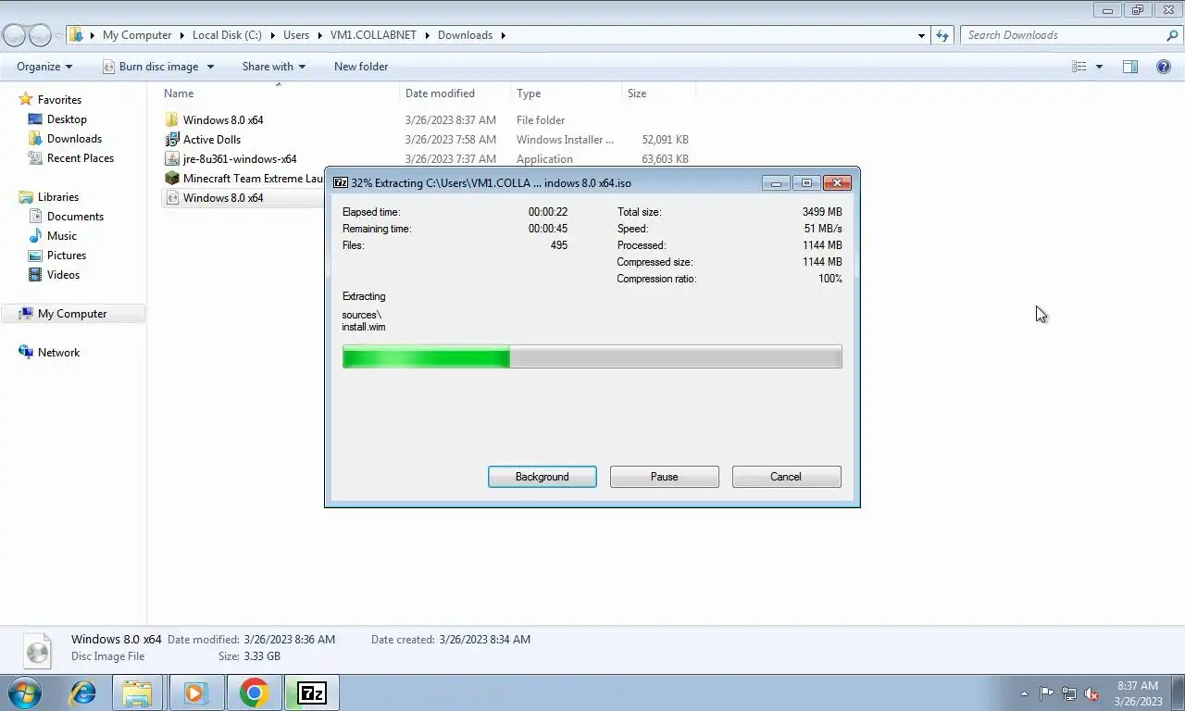Image resolution: width=1185 pixels, height=711 pixels.
Task: Refresh the Downloads folder view
Action: tap(942, 35)
